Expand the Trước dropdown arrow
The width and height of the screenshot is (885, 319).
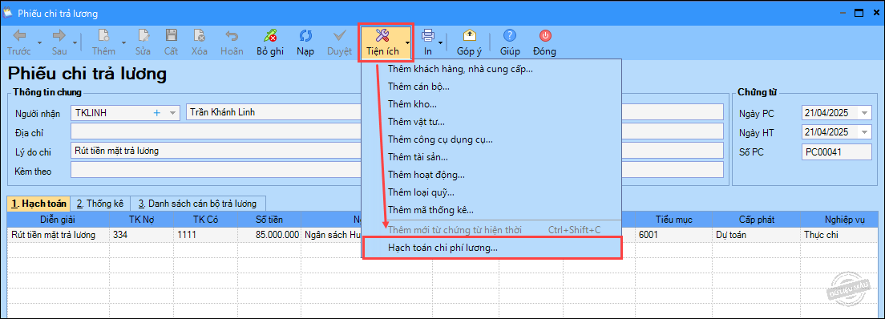(39, 43)
